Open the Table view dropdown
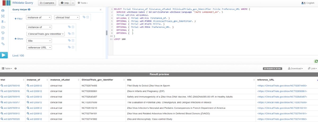 [7, 69]
